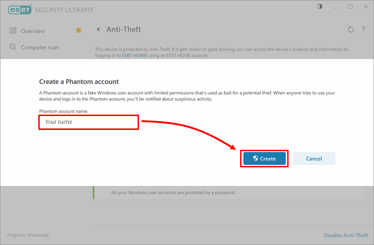Maximize the ESET Security window
The height and width of the screenshot is (245, 374).
[x=350, y=6]
